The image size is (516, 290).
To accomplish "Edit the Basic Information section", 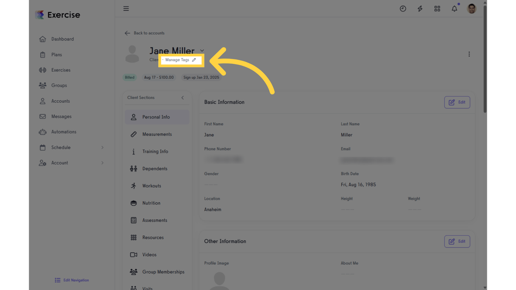I will coord(457,102).
